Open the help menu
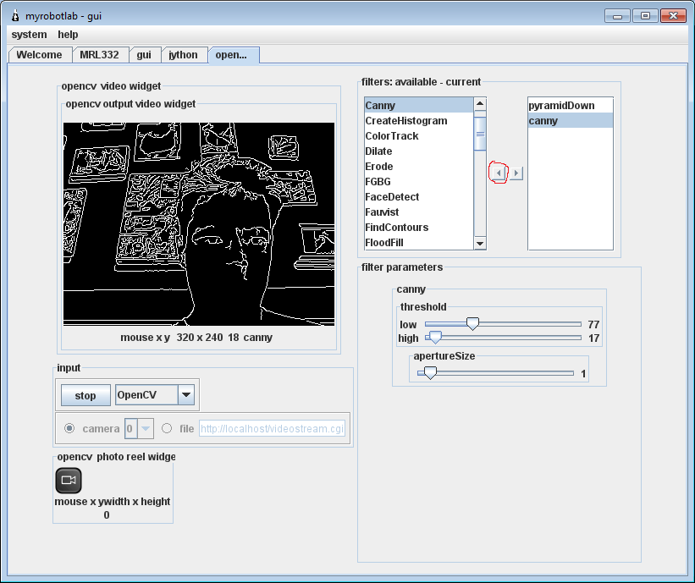Viewport: 695px width, 583px height. tap(68, 35)
